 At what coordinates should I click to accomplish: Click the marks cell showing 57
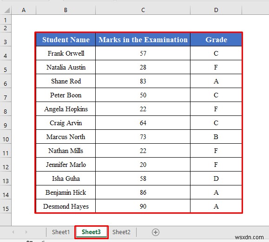point(143,53)
